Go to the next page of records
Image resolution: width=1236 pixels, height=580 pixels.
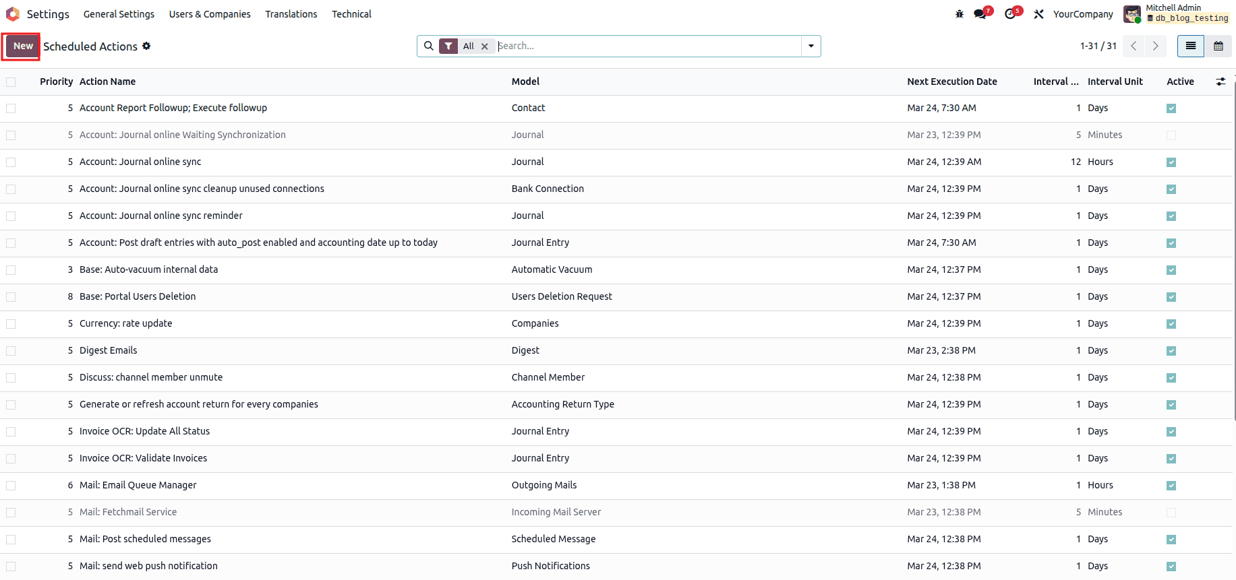coord(1155,46)
